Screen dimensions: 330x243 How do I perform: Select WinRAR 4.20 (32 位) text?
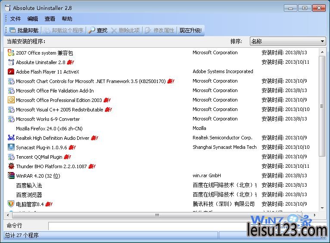coord(38,175)
